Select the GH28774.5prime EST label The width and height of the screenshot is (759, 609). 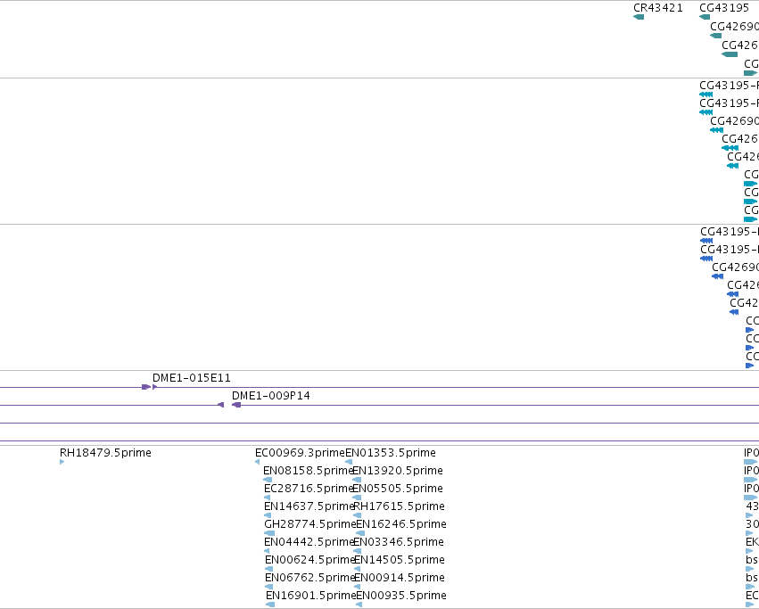point(309,523)
